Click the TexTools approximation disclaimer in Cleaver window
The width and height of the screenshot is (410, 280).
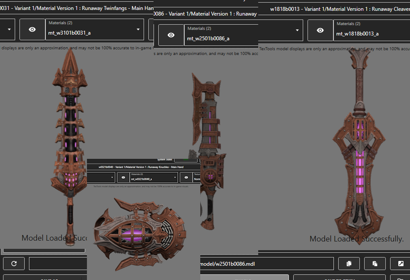(334, 48)
